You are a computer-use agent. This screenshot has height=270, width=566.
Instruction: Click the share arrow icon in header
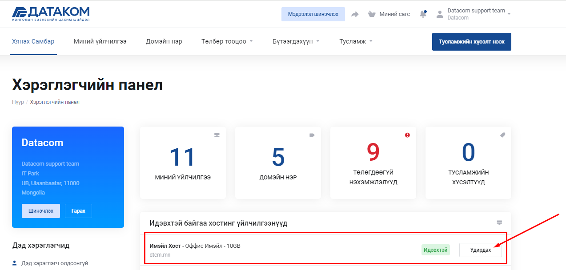click(355, 14)
